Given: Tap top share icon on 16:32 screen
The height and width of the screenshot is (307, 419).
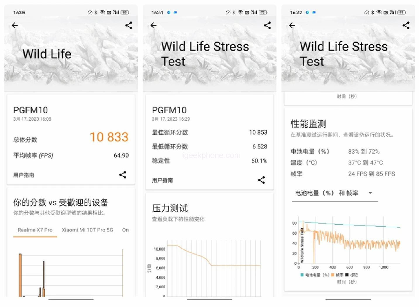Looking at the screenshot, I should [406, 25].
